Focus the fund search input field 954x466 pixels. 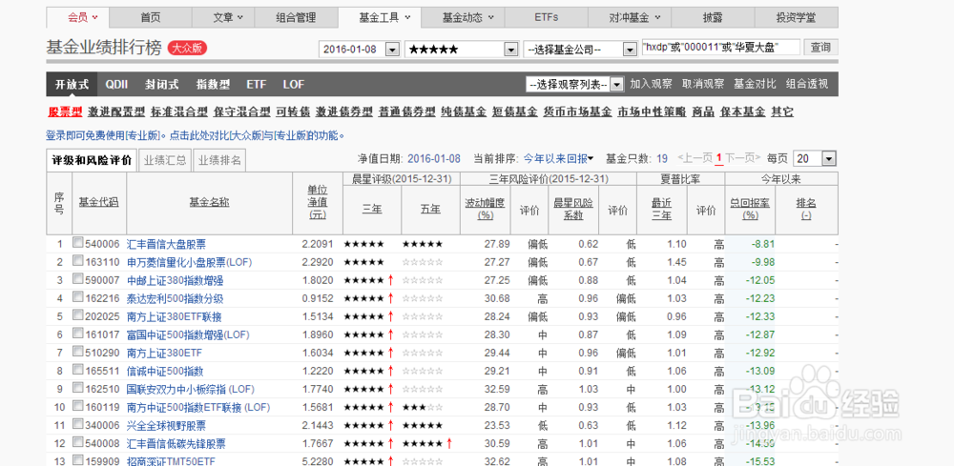(721, 48)
